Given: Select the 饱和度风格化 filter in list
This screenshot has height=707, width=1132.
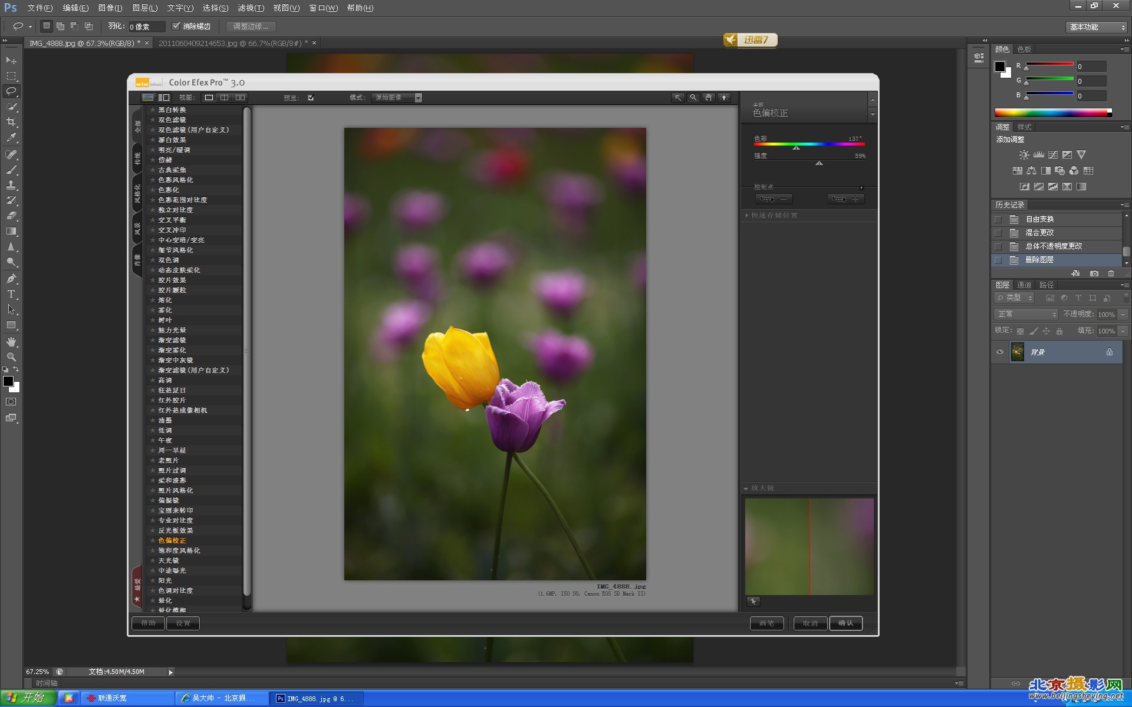Looking at the screenshot, I should [x=179, y=551].
